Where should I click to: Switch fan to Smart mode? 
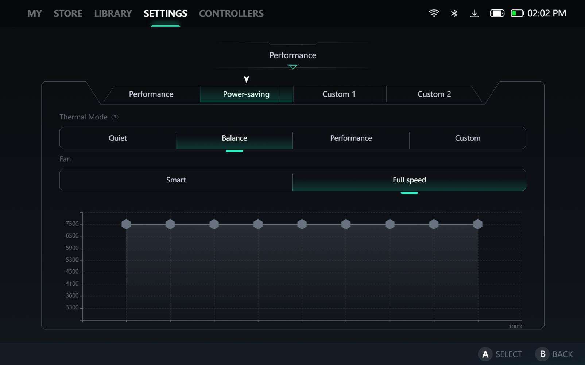176,180
